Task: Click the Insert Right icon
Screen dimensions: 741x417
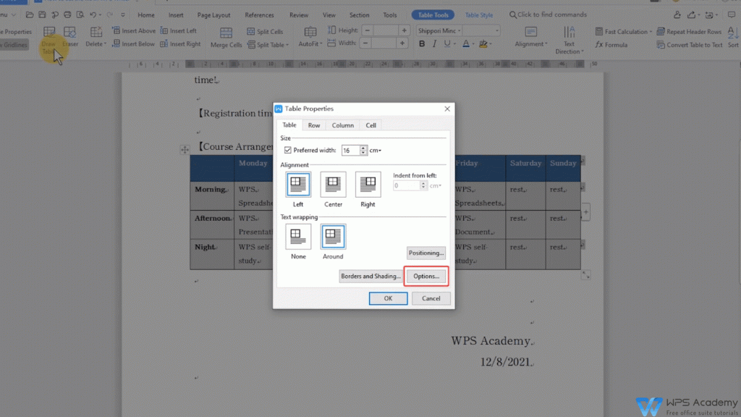Action: click(164, 44)
